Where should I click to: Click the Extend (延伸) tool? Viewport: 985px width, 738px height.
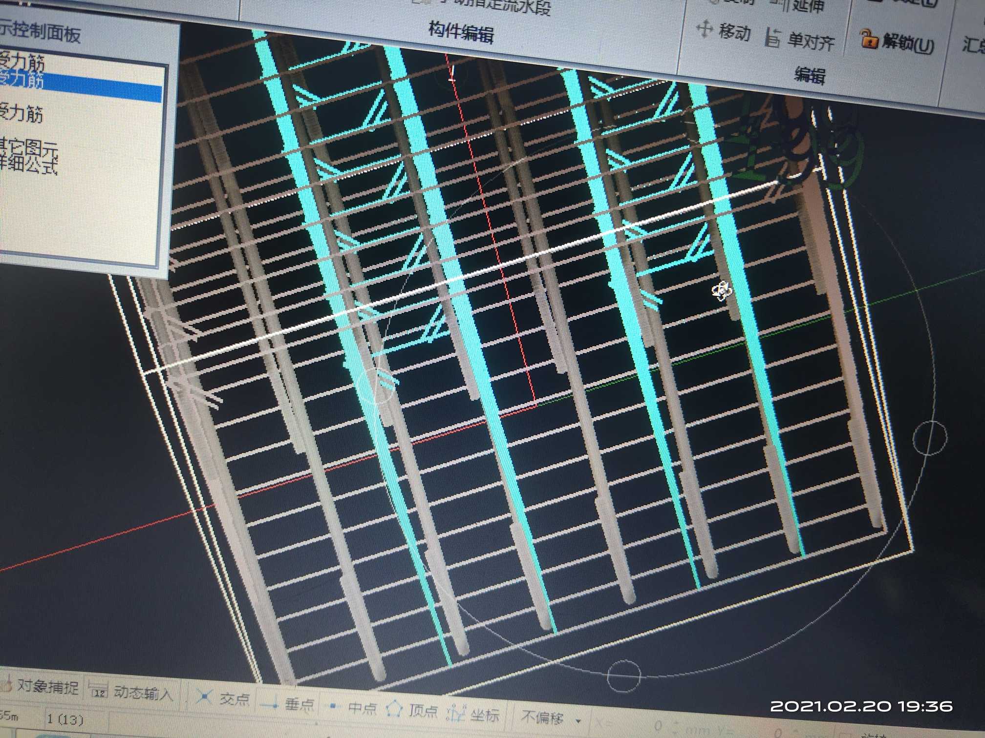(797, 6)
